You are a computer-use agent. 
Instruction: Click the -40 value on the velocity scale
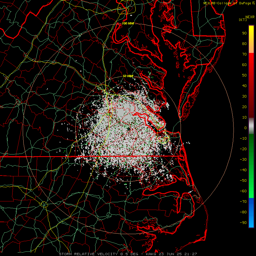[243, 170]
